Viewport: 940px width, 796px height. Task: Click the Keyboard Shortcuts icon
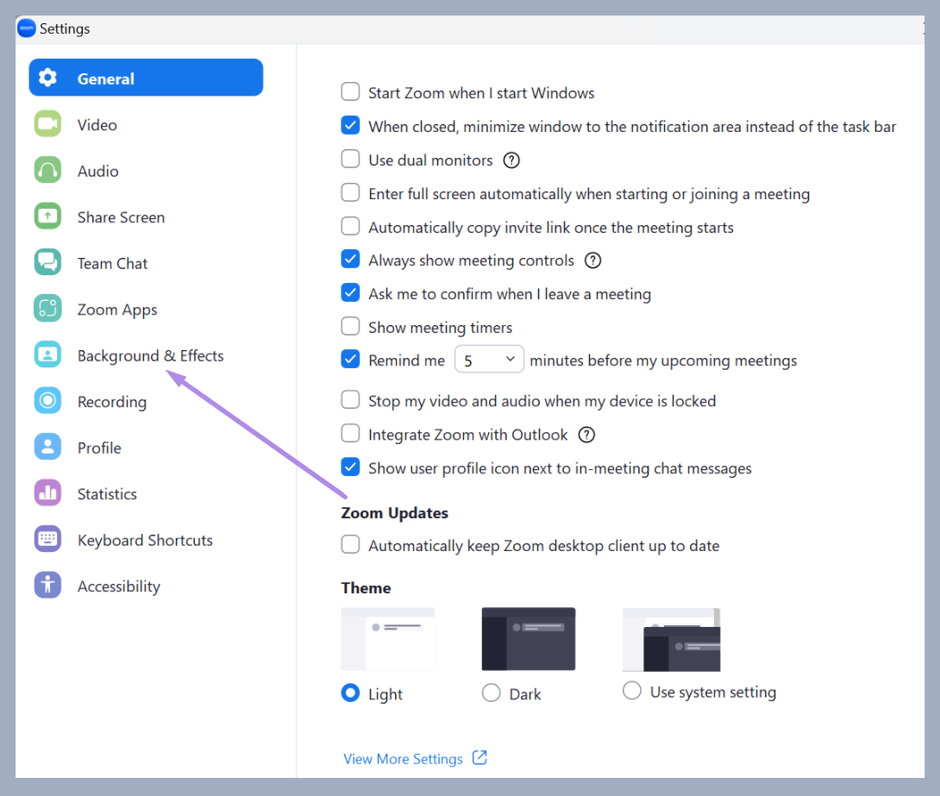(x=47, y=540)
